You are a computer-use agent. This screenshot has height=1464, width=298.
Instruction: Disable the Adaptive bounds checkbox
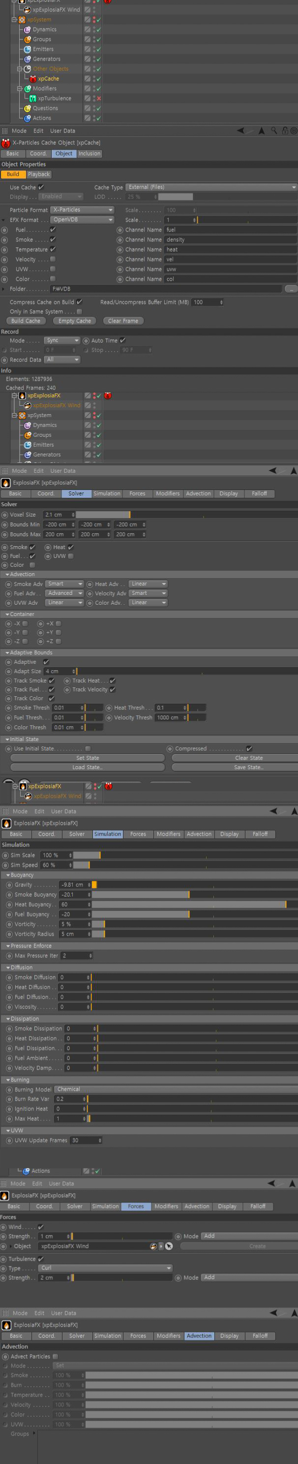pos(46,661)
